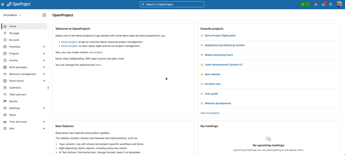Go to Home in sidebar
Viewport: 345px width, 155px height.
[x=24, y=26]
